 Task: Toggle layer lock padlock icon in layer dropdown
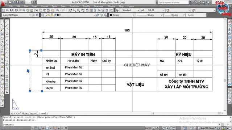point(55,15)
